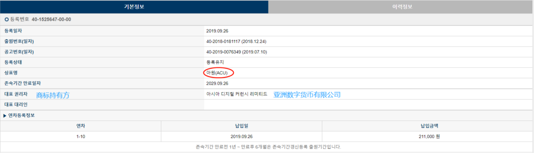Click the 1-10 annual fee row cell
The width and height of the screenshot is (534, 153).
click(x=81, y=136)
